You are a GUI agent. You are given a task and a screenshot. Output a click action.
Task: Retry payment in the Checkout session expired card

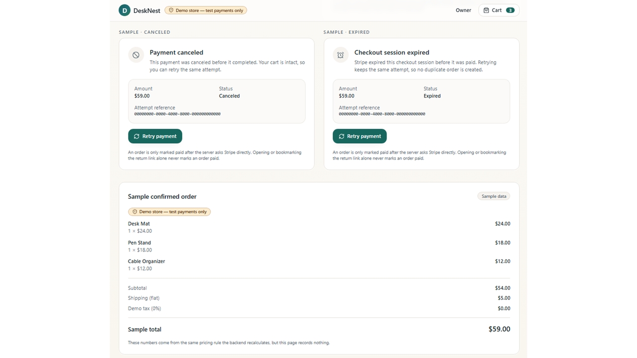coord(360,136)
